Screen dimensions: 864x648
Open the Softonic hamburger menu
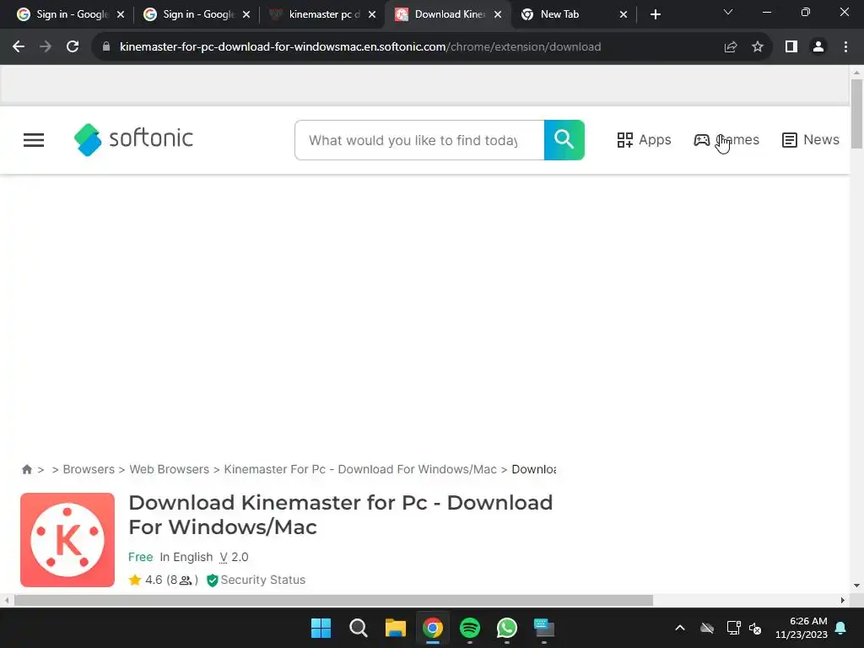(34, 140)
